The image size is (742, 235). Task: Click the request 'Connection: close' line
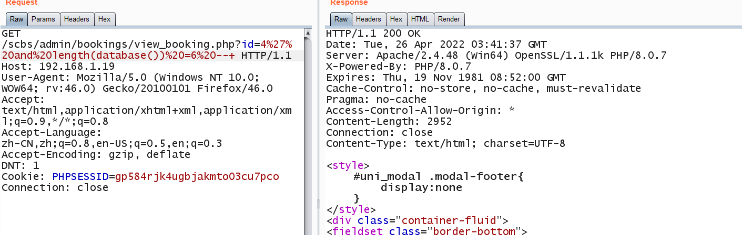[x=55, y=188]
